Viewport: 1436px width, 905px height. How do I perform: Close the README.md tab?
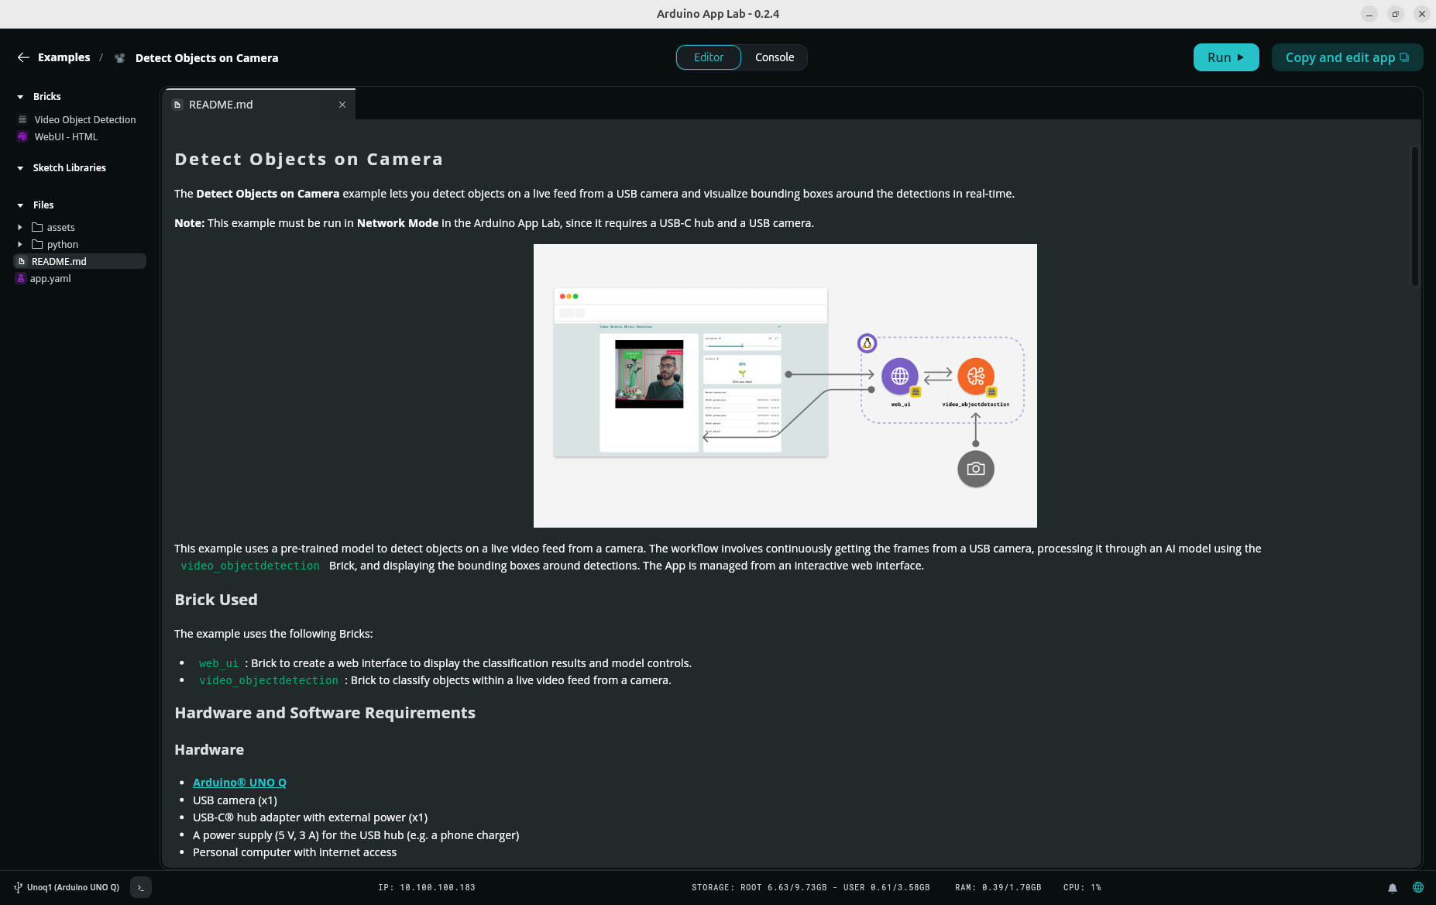(x=342, y=105)
